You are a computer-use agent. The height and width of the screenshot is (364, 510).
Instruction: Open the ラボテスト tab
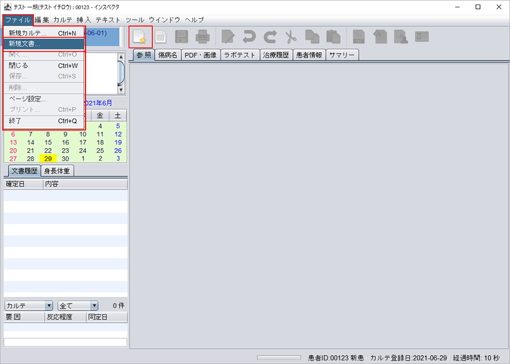point(239,55)
